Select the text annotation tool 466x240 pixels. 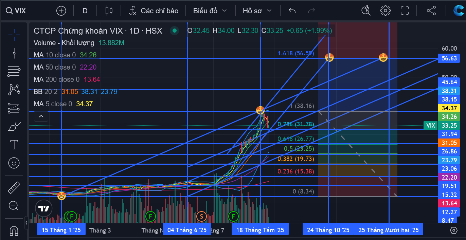click(14, 145)
